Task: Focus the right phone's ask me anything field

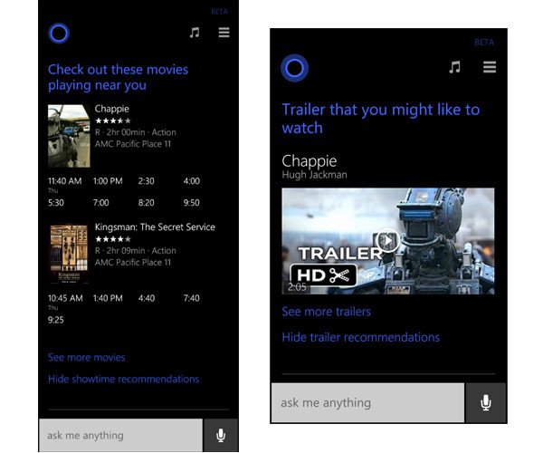Action: 367,403
